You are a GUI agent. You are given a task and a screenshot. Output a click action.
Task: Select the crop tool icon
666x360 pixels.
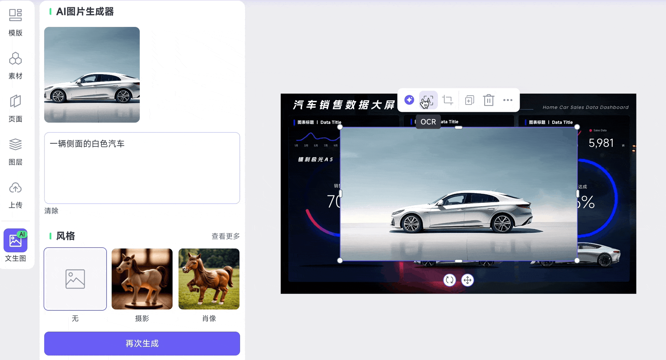(448, 100)
